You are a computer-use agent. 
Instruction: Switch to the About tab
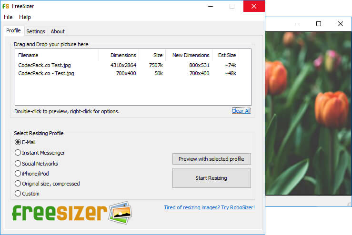(58, 31)
